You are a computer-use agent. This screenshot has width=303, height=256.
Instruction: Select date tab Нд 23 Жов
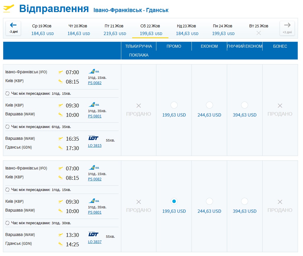(187, 29)
